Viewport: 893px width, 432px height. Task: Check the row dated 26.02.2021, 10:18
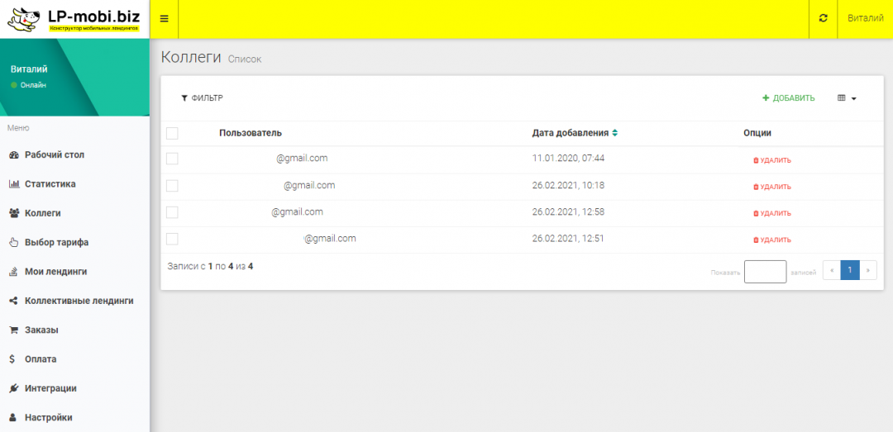coord(172,186)
